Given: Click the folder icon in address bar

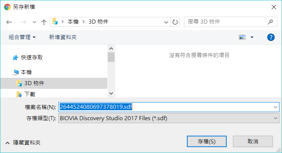Looking at the screenshot, I should click(x=55, y=22).
